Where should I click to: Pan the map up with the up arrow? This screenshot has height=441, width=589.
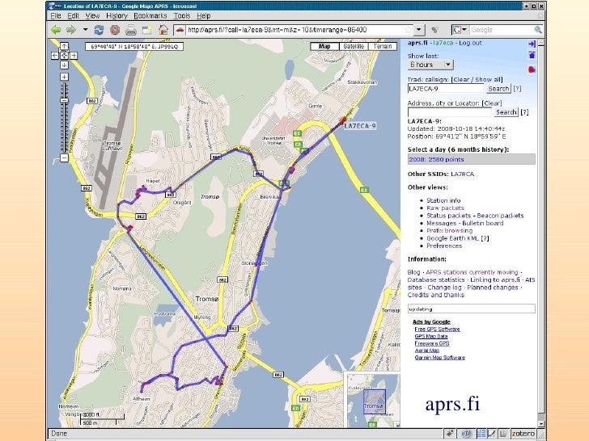point(64,46)
